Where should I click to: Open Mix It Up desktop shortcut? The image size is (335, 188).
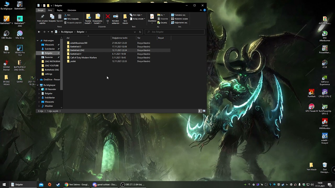click(20, 35)
